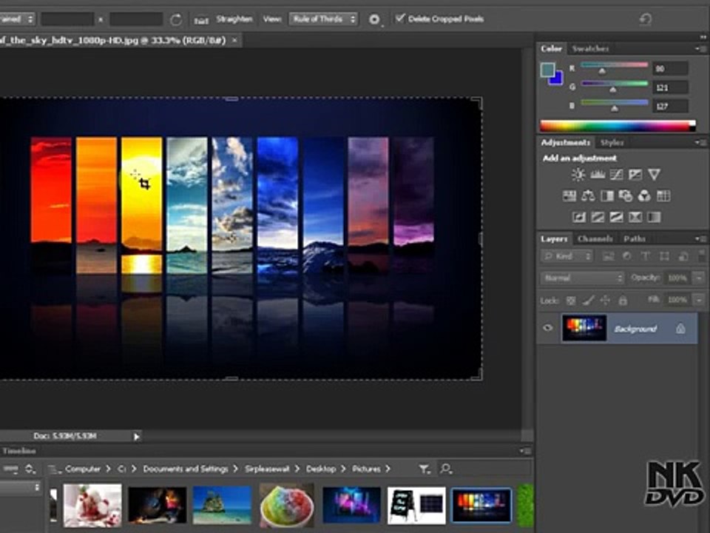The width and height of the screenshot is (710, 533).
Task: Open Mini Bridge filter funnel icon
Action: click(x=425, y=469)
